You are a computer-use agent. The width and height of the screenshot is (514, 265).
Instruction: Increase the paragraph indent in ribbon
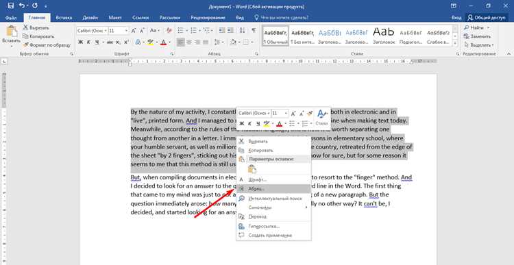tap(231, 30)
